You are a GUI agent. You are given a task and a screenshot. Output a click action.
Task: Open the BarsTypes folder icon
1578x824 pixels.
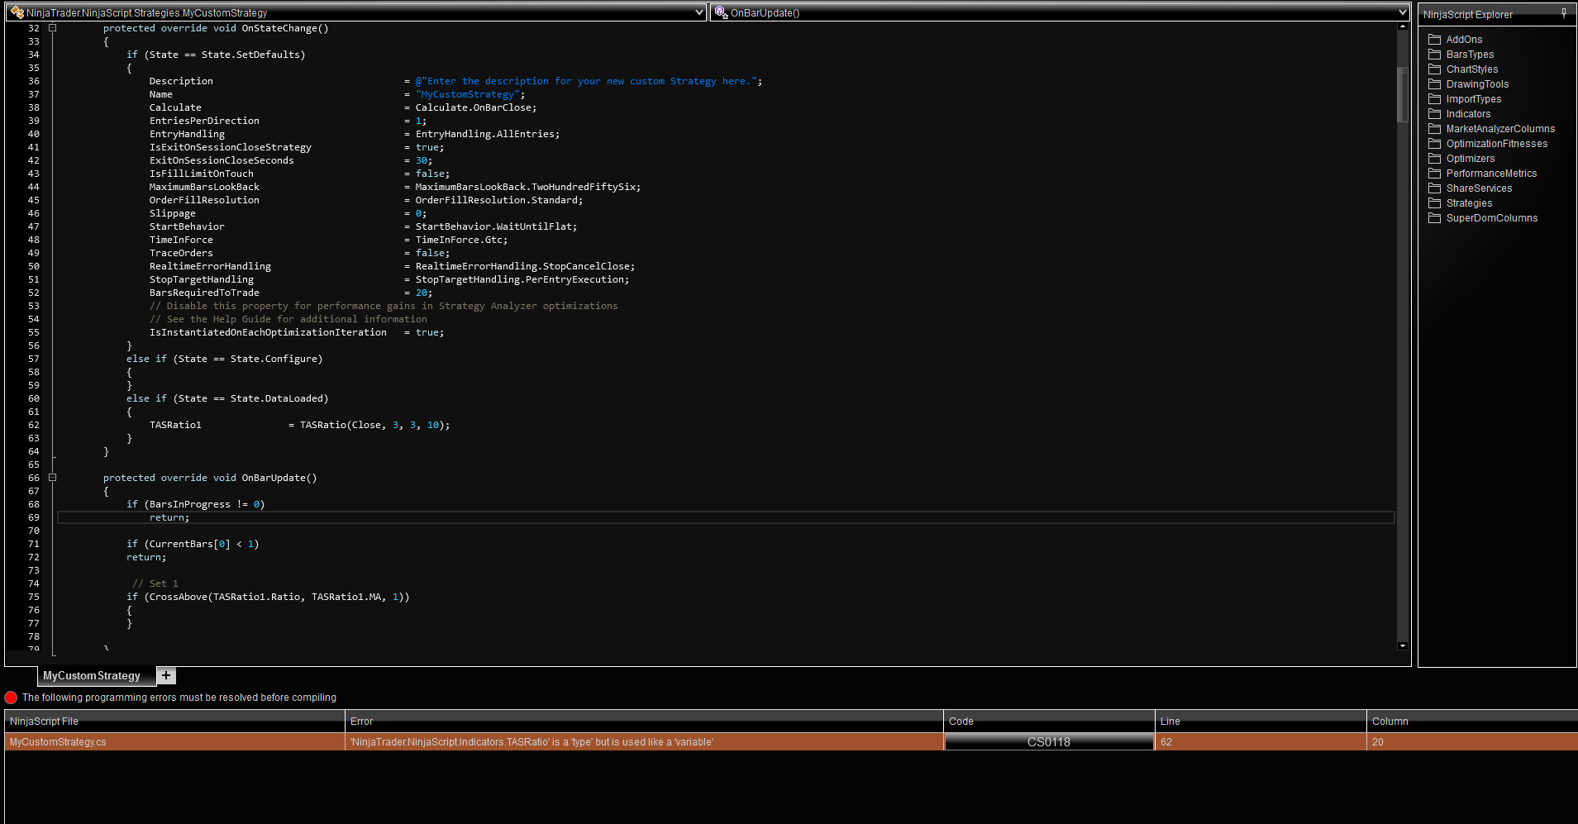pyautogui.click(x=1434, y=55)
